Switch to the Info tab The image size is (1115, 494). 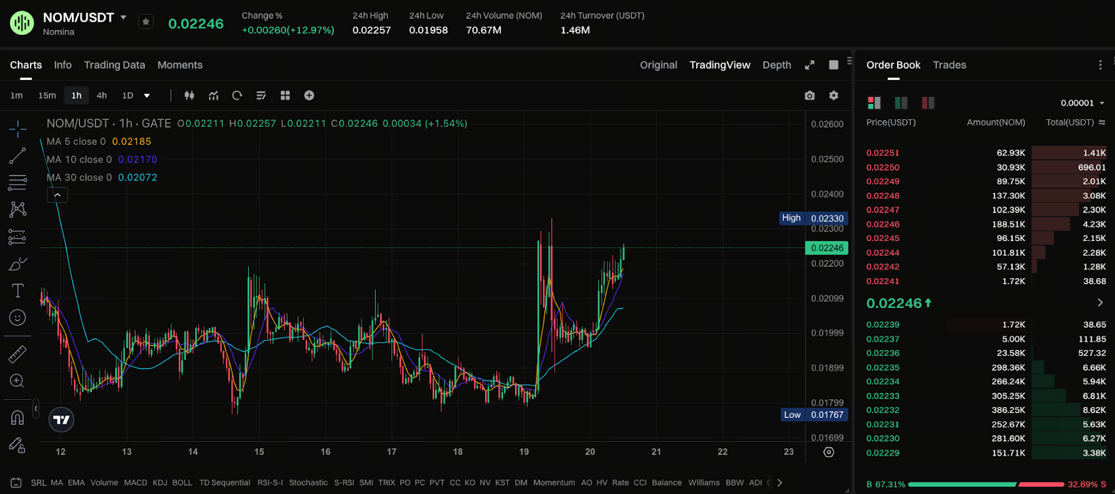63,65
